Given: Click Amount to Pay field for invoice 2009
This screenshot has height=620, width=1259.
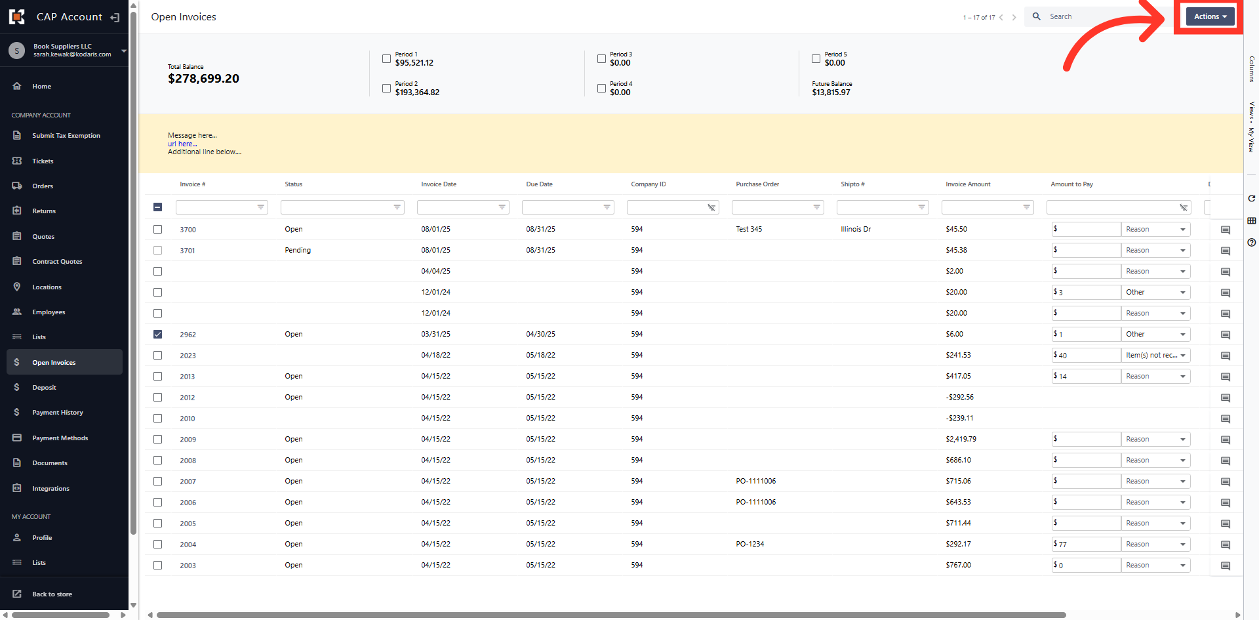Looking at the screenshot, I should [1086, 439].
